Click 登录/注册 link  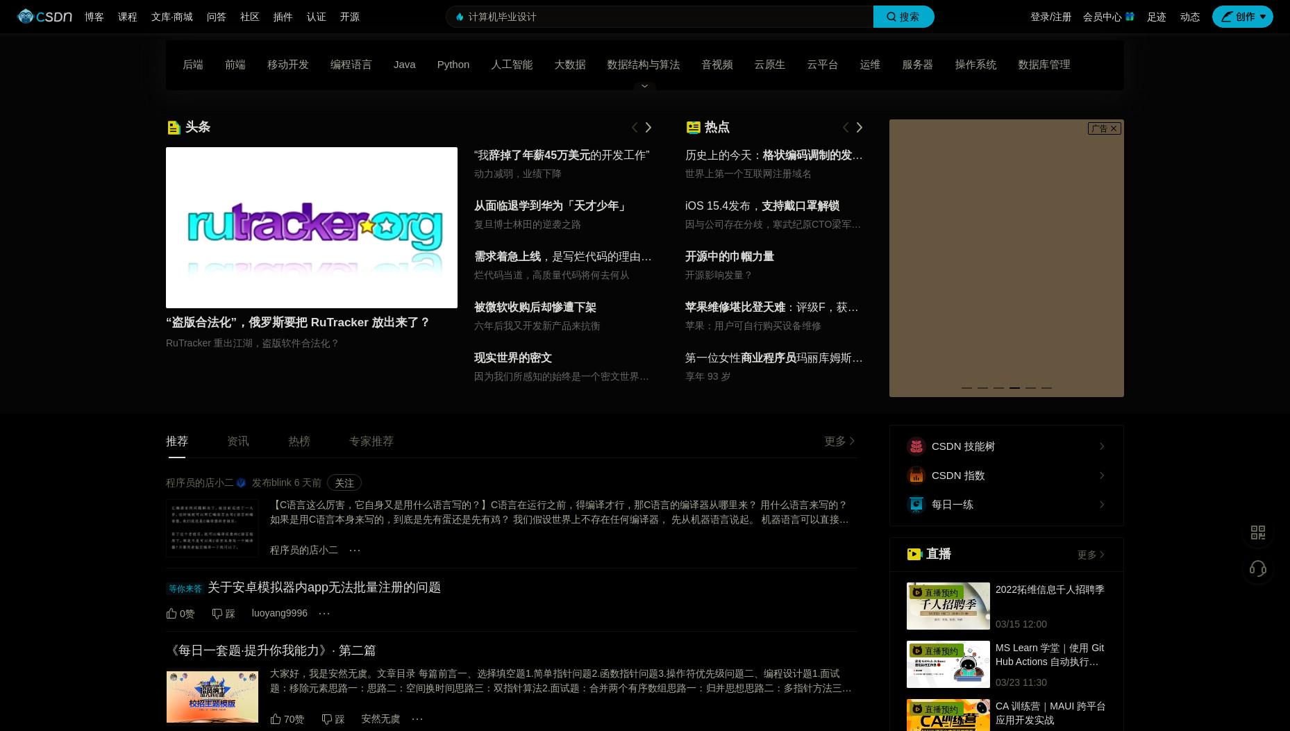pos(1050,17)
